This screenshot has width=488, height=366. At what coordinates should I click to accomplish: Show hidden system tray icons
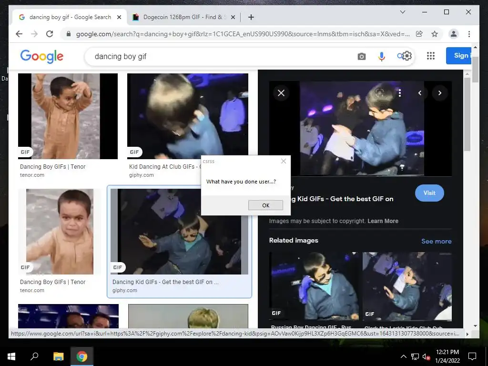403,356
